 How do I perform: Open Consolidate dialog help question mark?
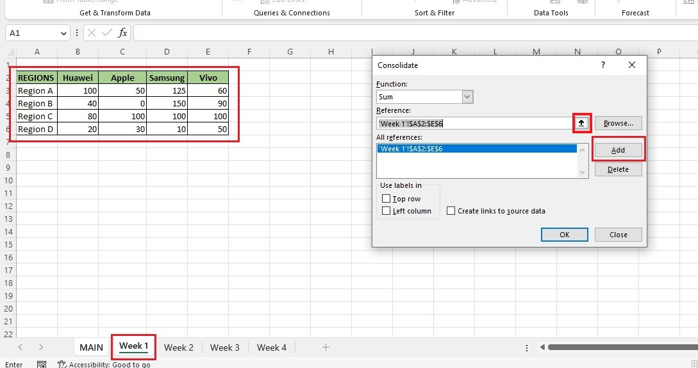[603, 65]
